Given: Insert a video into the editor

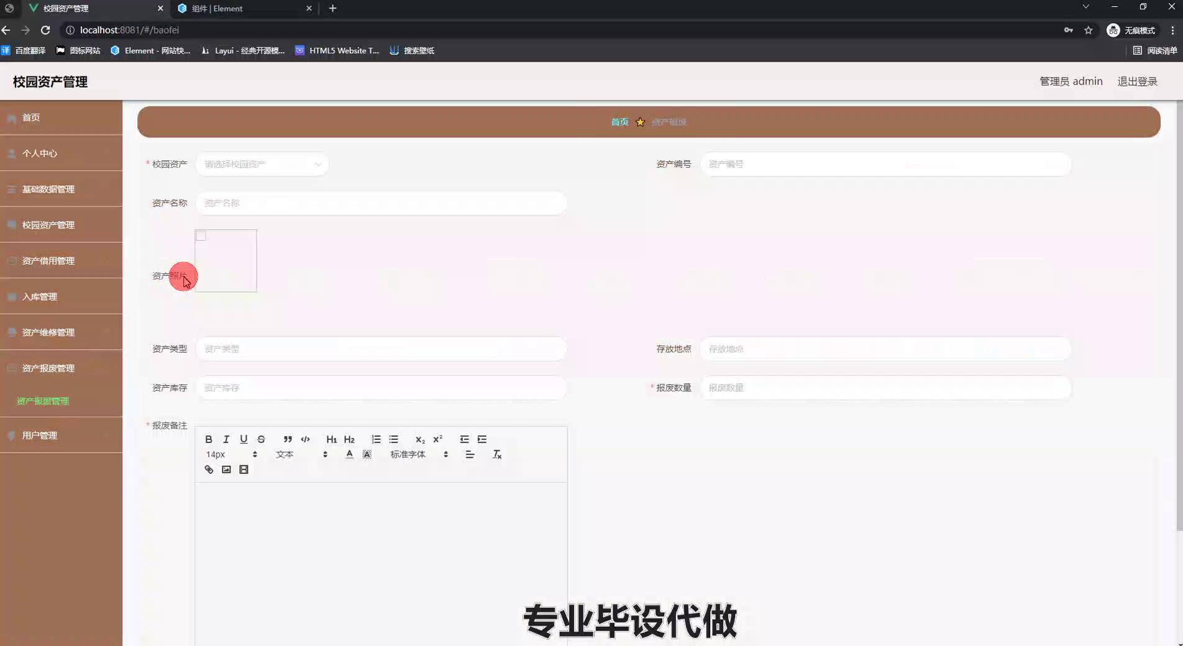Looking at the screenshot, I should coord(244,470).
